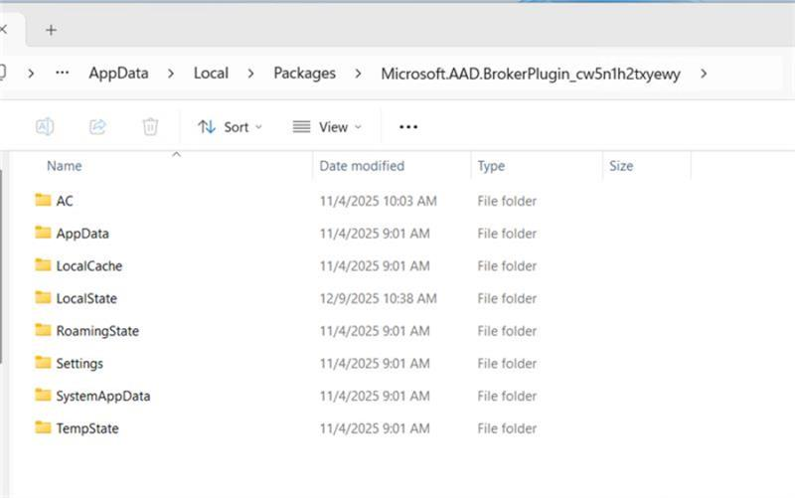Sort by Type column header
Viewport: 795px width, 498px height.
coord(491,166)
